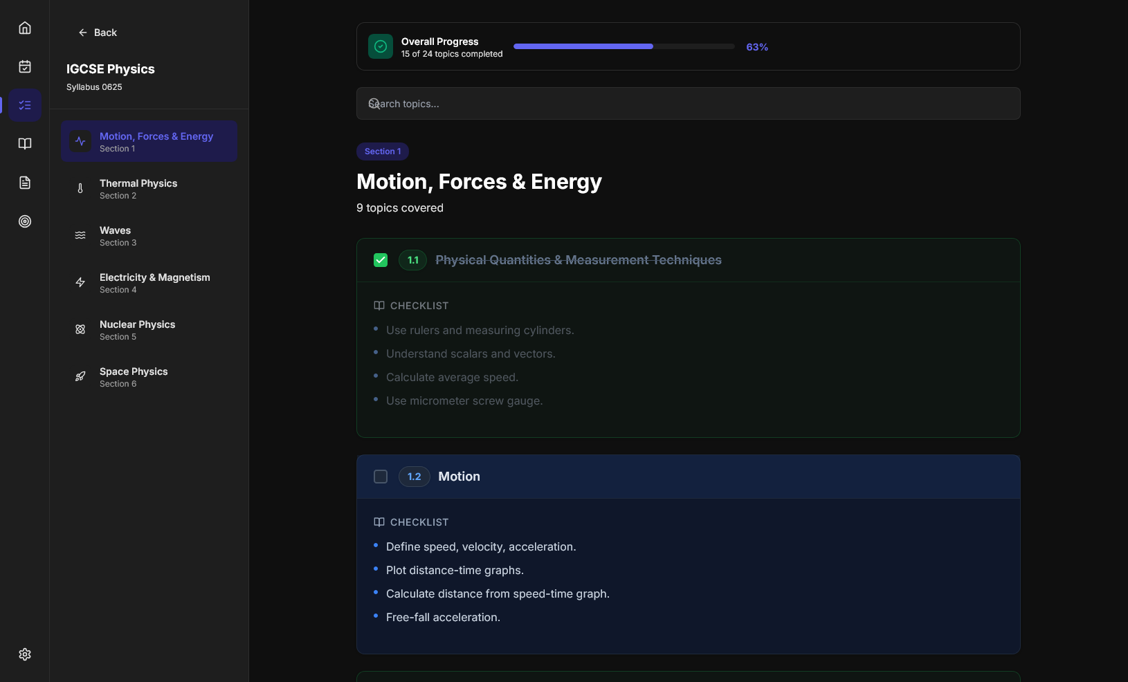Viewport: 1128px width, 682px height.
Task: Open settings gear at bottom left
Action: point(25,654)
